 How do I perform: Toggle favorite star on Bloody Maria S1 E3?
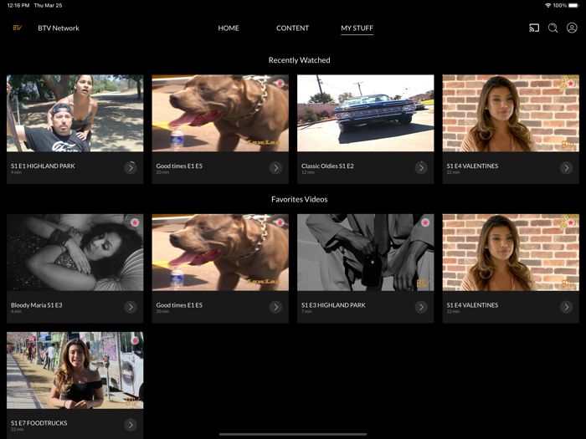[x=135, y=222]
